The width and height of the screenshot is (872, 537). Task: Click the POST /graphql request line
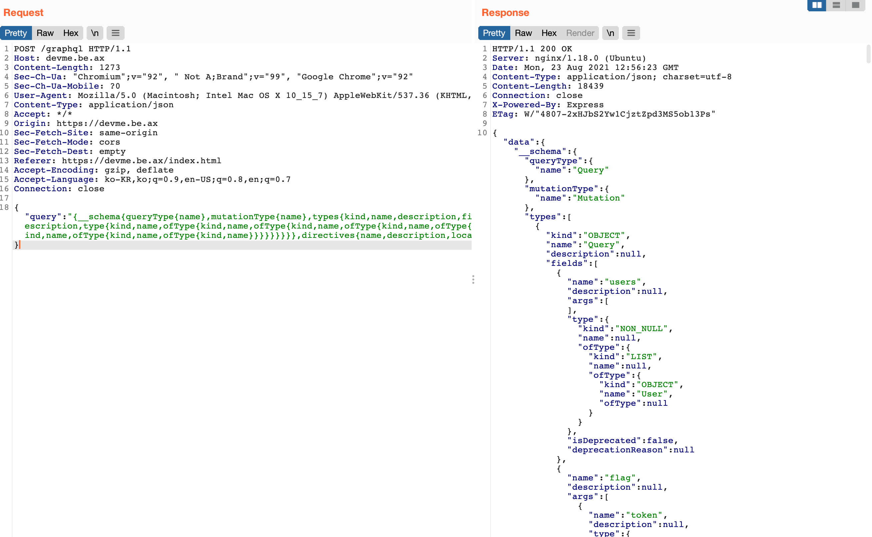tap(72, 49)
